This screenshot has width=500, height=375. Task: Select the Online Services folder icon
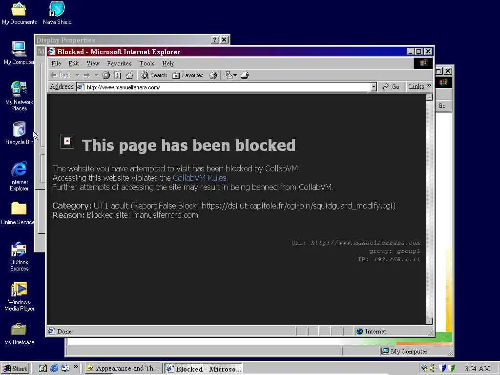18,213
